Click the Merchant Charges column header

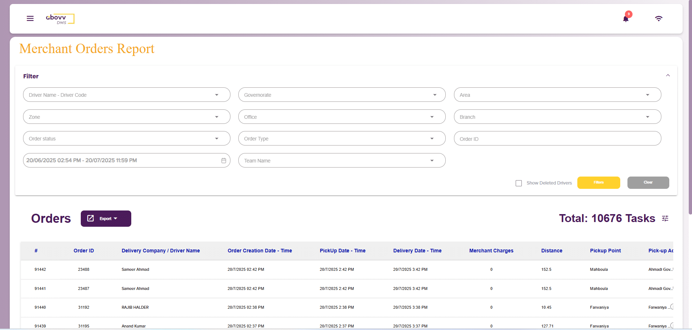(x=491, y=251)
